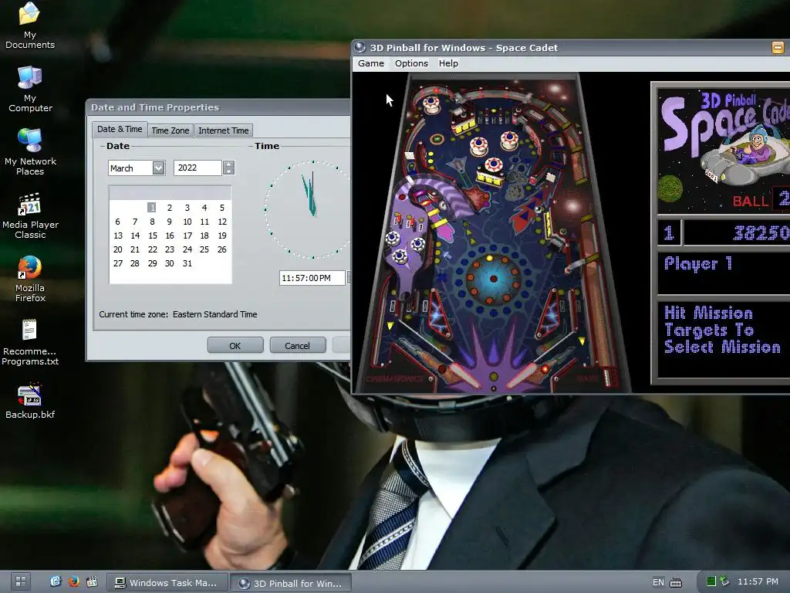The height and width of the screenshot is (593, 790).
Task: Select day 5 in the calendar
Action: pyautogui.click(x=221, y=207)
